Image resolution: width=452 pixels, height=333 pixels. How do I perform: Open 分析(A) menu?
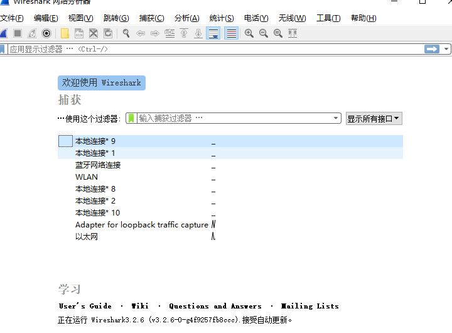pyautogui.click(x=187, y=18)
